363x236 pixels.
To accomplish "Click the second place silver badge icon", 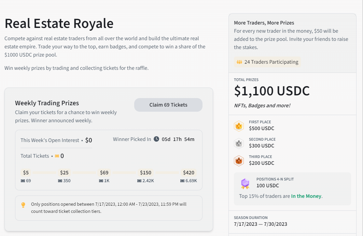I will pos(239,143).
